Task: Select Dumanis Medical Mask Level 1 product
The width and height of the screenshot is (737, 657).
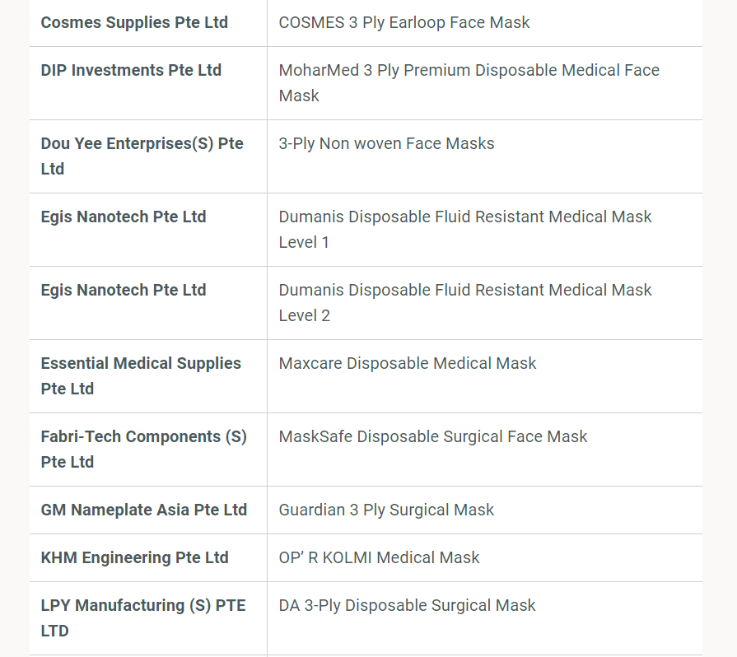Action: (x=465, y=230)
